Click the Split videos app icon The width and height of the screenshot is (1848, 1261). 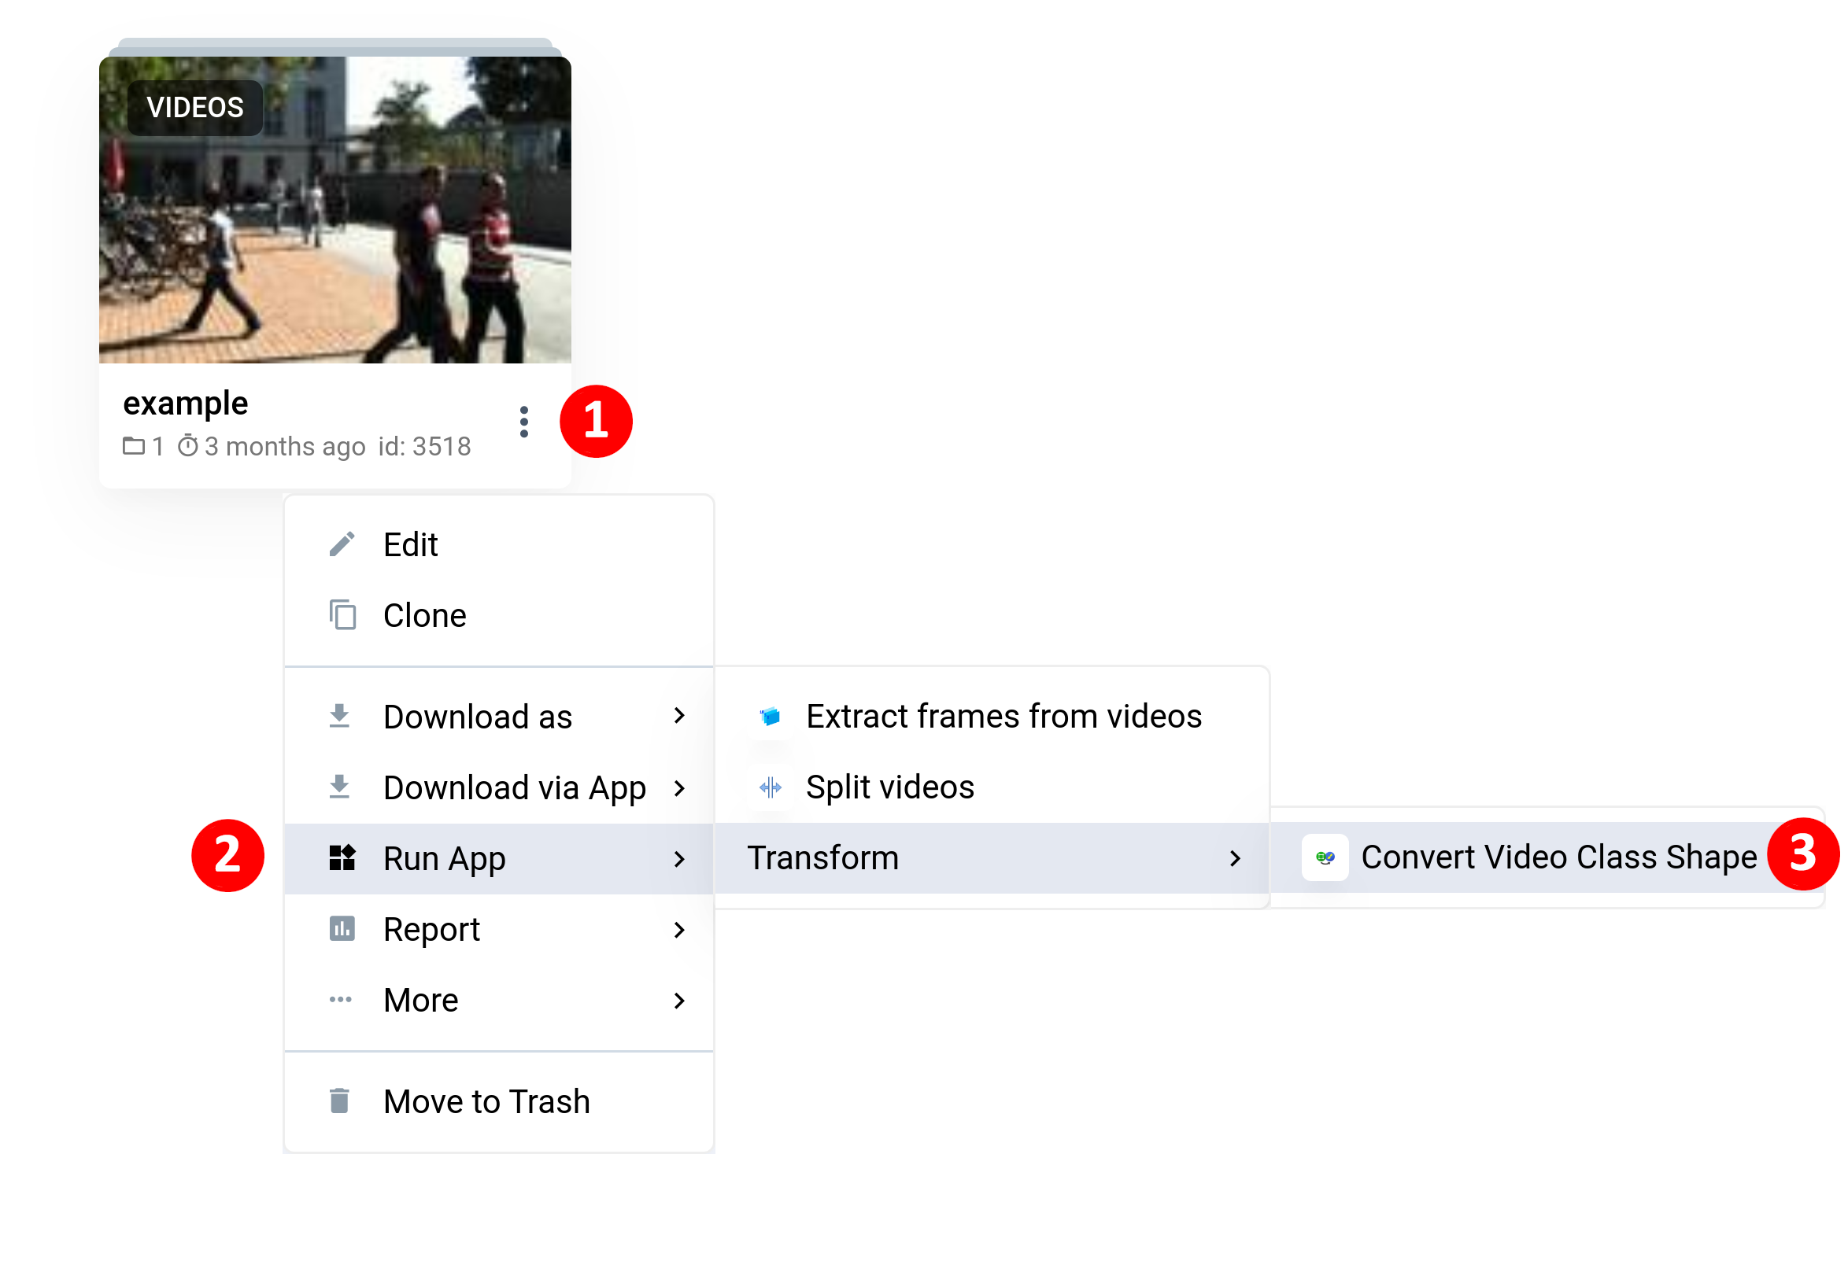coord(770,787)
